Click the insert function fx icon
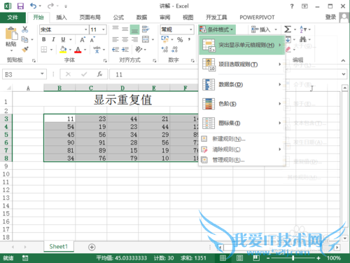 (99, 74)
